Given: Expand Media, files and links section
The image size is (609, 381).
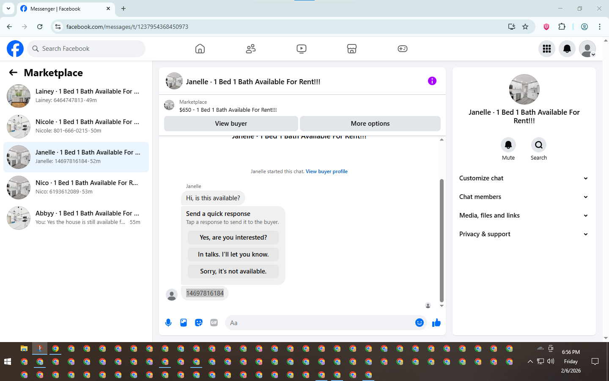Looking at the screenshot, I should 524,215.
